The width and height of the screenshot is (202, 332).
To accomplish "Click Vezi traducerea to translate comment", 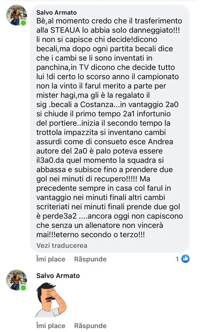I will pos(62,245).
